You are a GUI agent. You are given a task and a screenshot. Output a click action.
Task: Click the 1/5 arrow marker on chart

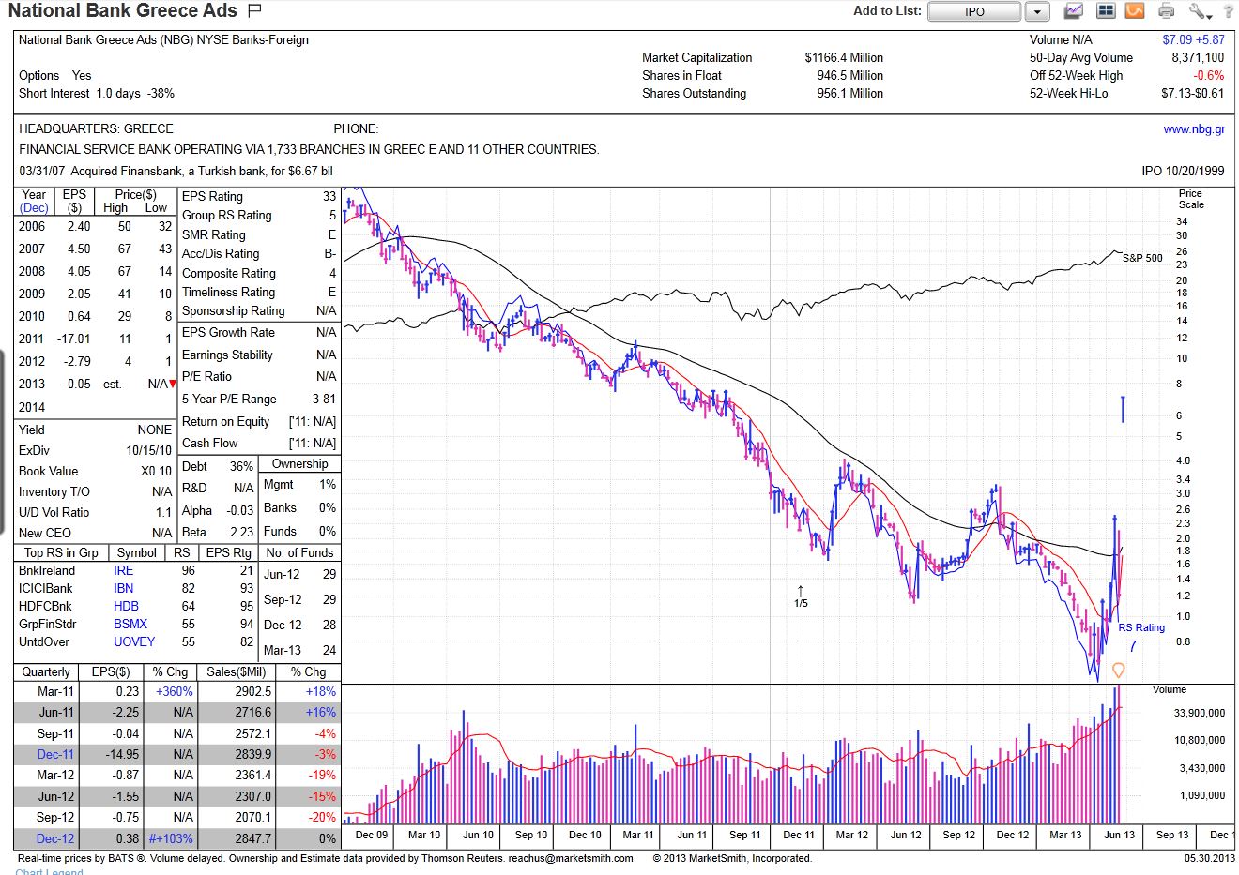[x=801, y=596]
